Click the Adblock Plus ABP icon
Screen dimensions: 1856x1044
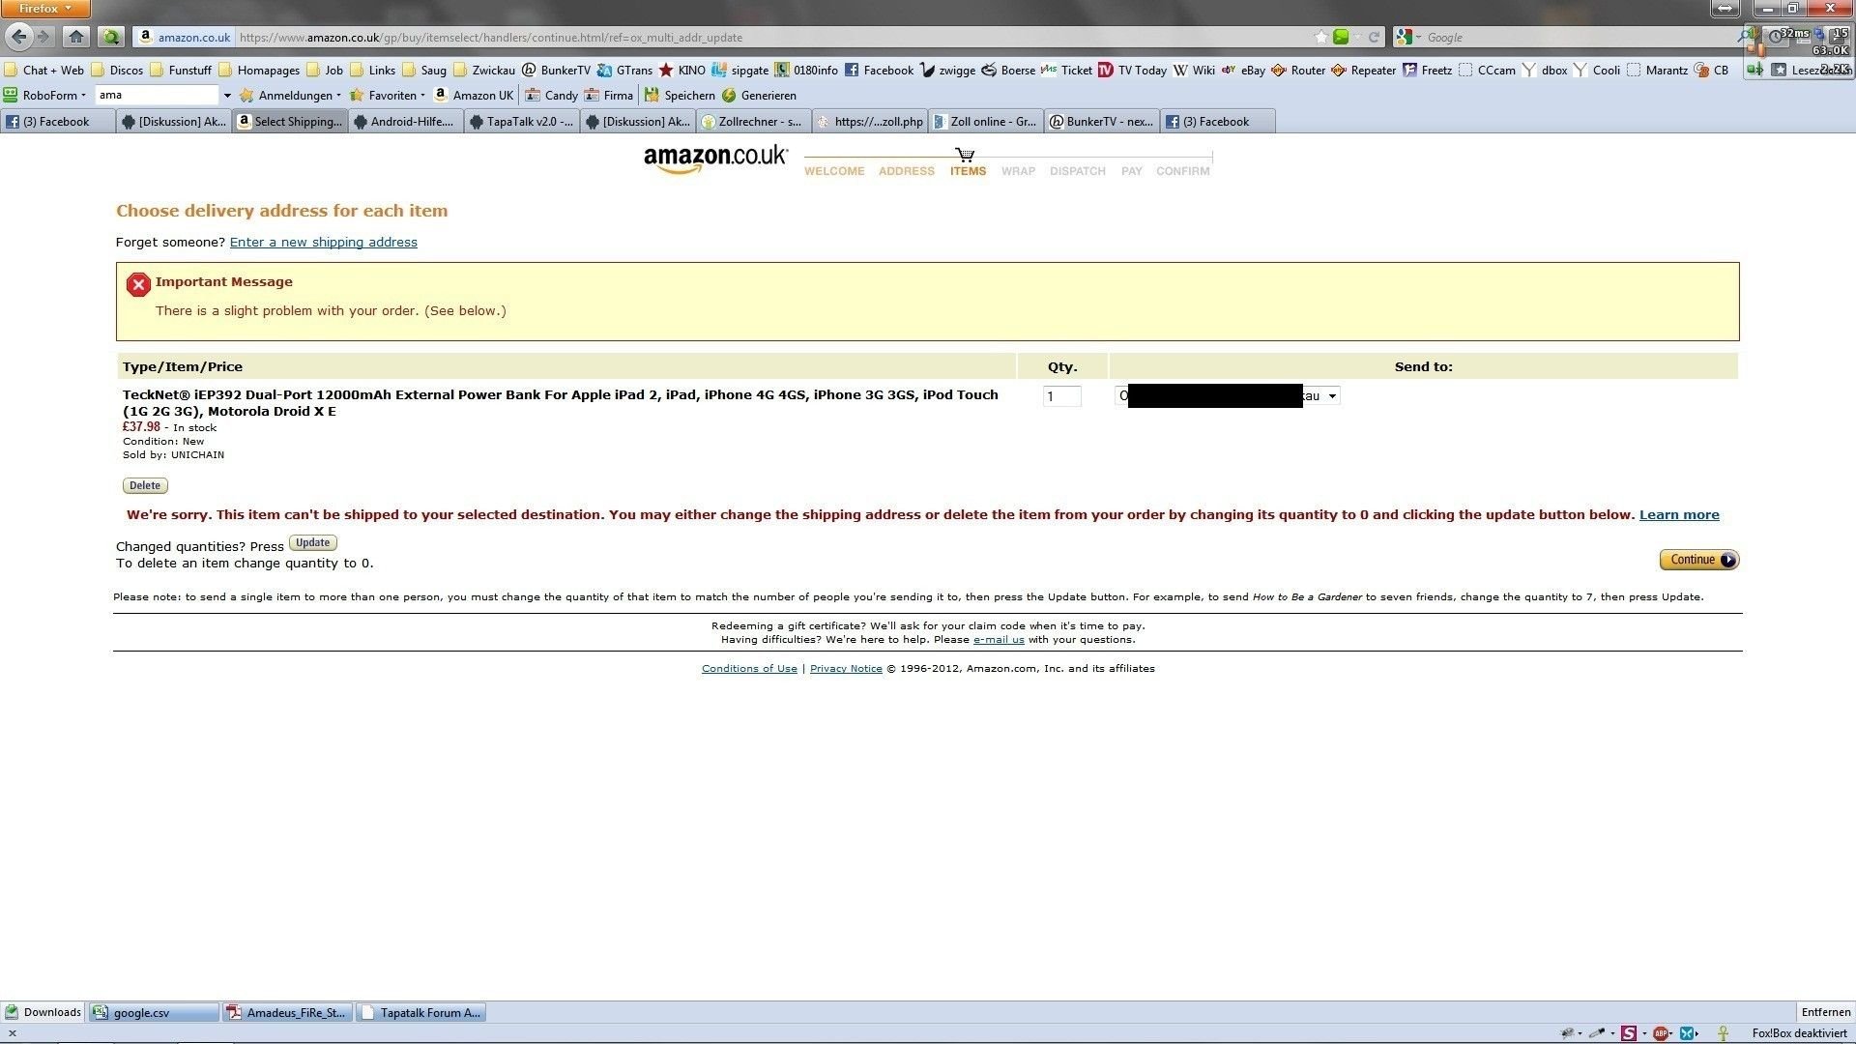coord(1660,1033)
